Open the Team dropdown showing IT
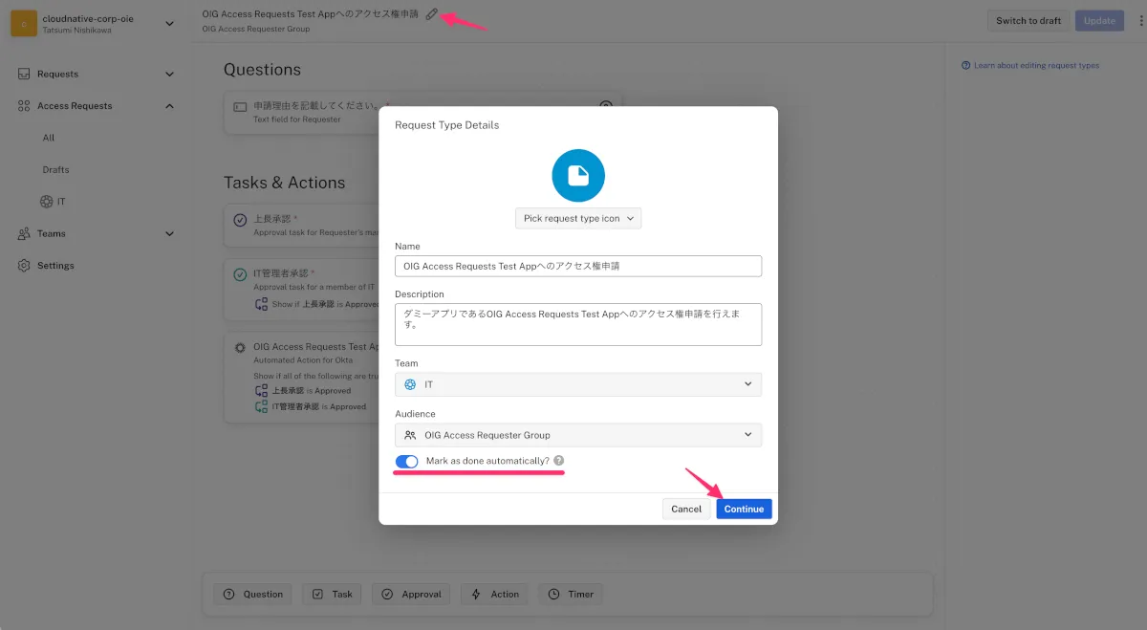The image size is (1147, 630). coord(578,384)
